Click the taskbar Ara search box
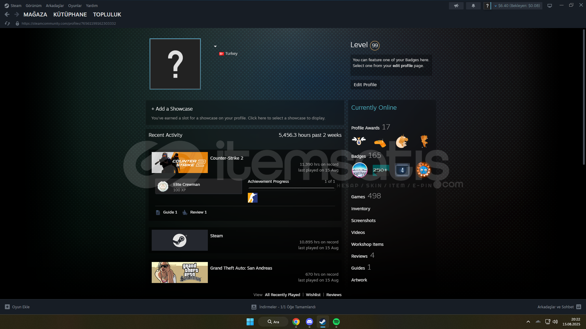This screenshot has width=586, height=329. pyautogui.click(x=273, y=322)
